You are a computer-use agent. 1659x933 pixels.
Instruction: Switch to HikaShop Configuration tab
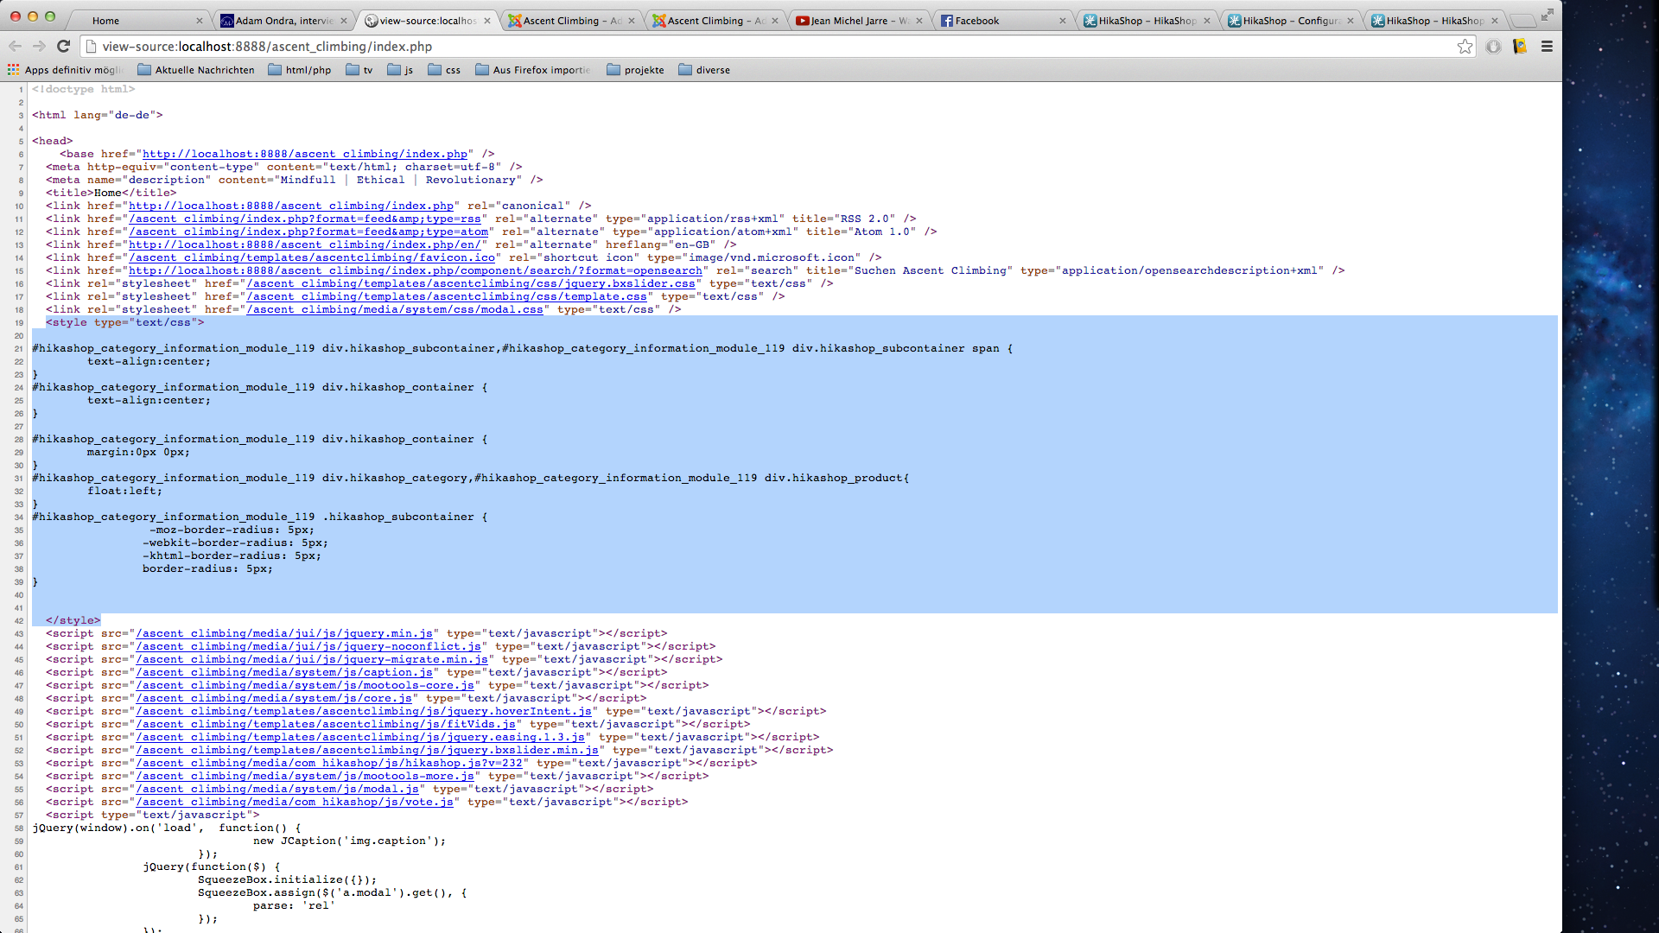pyautogui.click(x=1291, y=21)
